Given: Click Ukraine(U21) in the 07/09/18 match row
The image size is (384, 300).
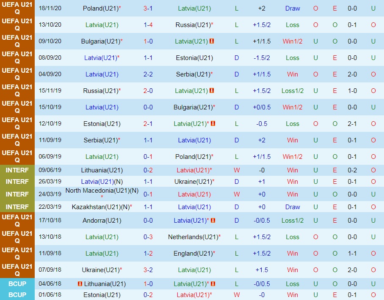Looking at the screenshot, I should click(101, 270).
